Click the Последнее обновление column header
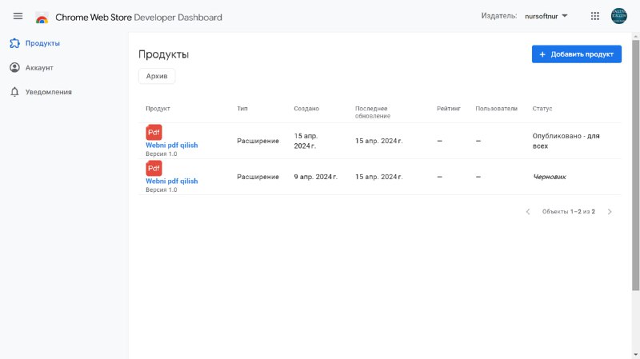 click(372, 112)
